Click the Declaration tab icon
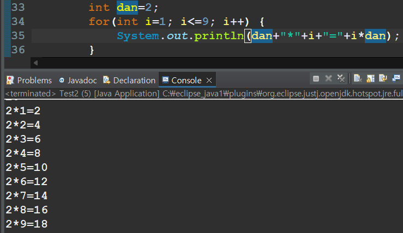 coord(107,80)
